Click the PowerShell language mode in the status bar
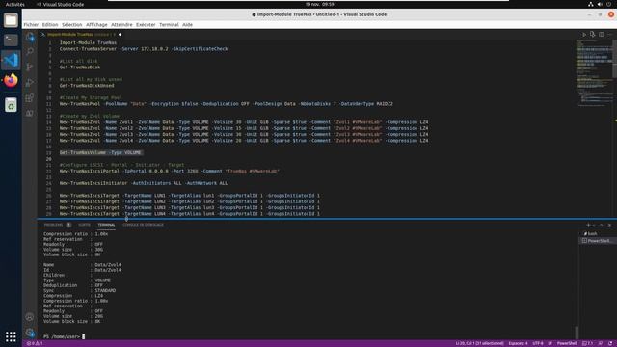The height and width of the screenshot is (347, 617). (x=567, y=343)
